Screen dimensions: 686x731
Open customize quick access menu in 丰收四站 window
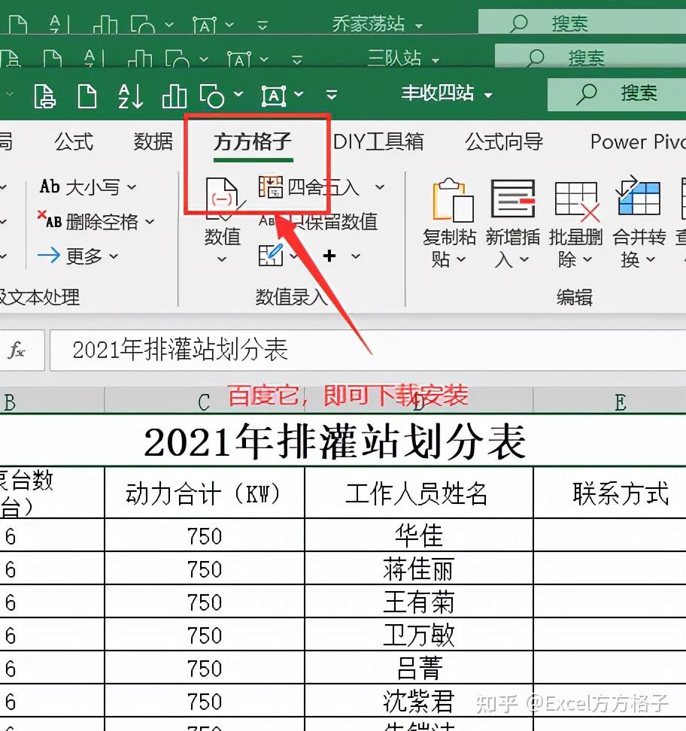point(332,96)
